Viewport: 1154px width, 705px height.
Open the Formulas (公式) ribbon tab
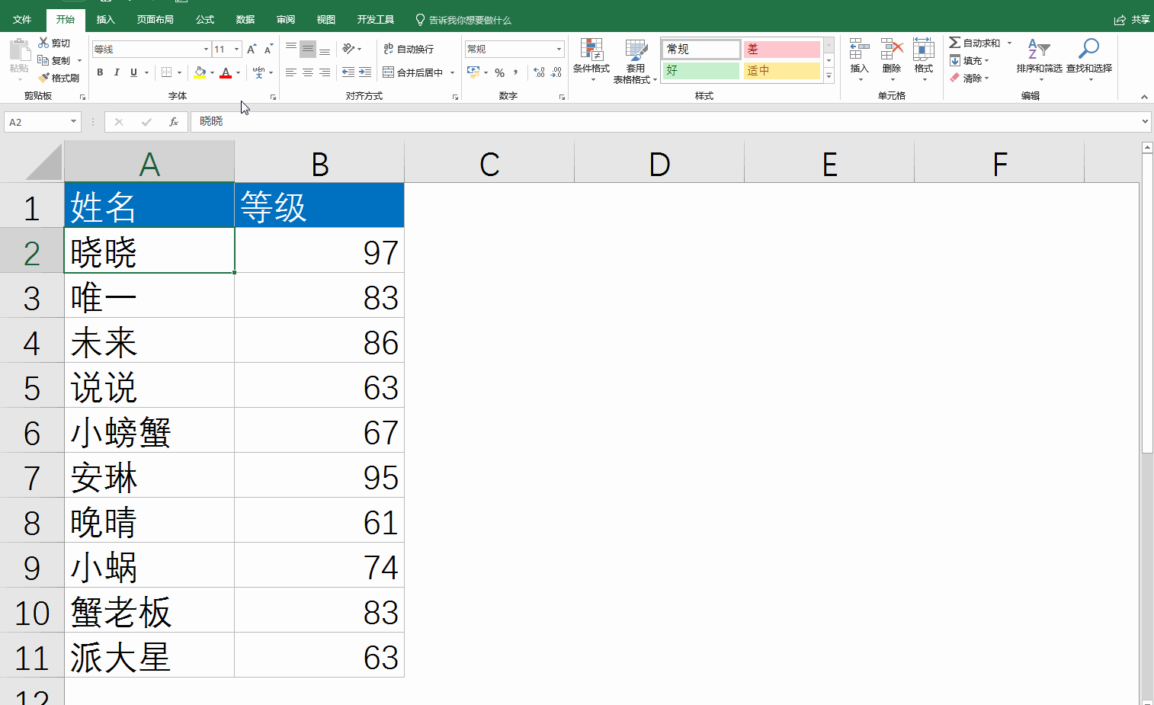click(x=205, y=20)
